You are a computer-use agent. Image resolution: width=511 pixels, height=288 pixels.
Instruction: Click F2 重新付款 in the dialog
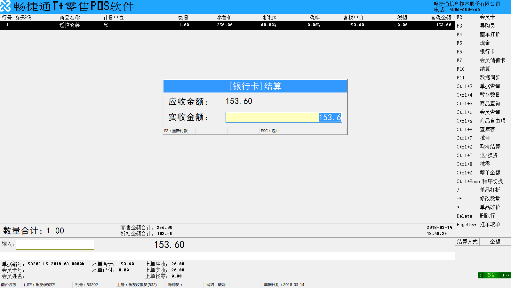tap(176, 131)
